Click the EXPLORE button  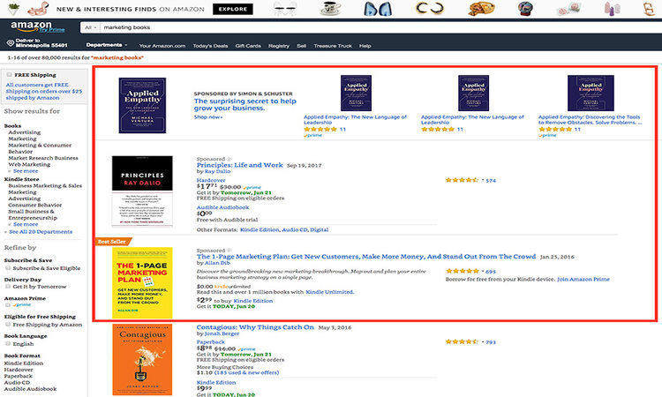[x=233, y=9]
